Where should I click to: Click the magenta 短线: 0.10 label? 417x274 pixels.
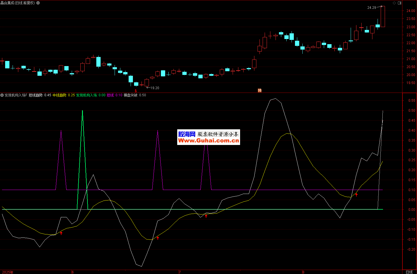[x=115, y=95]
